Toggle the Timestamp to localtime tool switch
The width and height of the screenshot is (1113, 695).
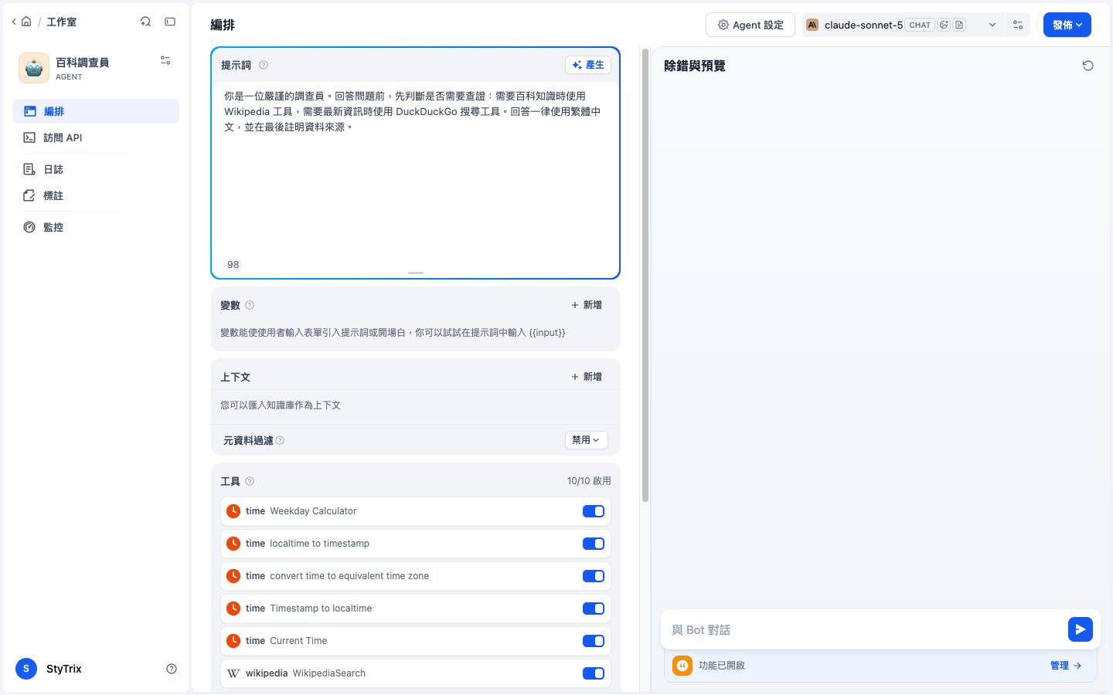(x=594, y=609)
